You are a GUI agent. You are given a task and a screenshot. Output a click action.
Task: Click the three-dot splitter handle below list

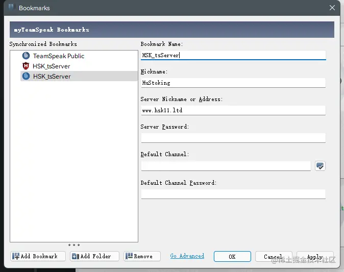[x=74, y=245]
